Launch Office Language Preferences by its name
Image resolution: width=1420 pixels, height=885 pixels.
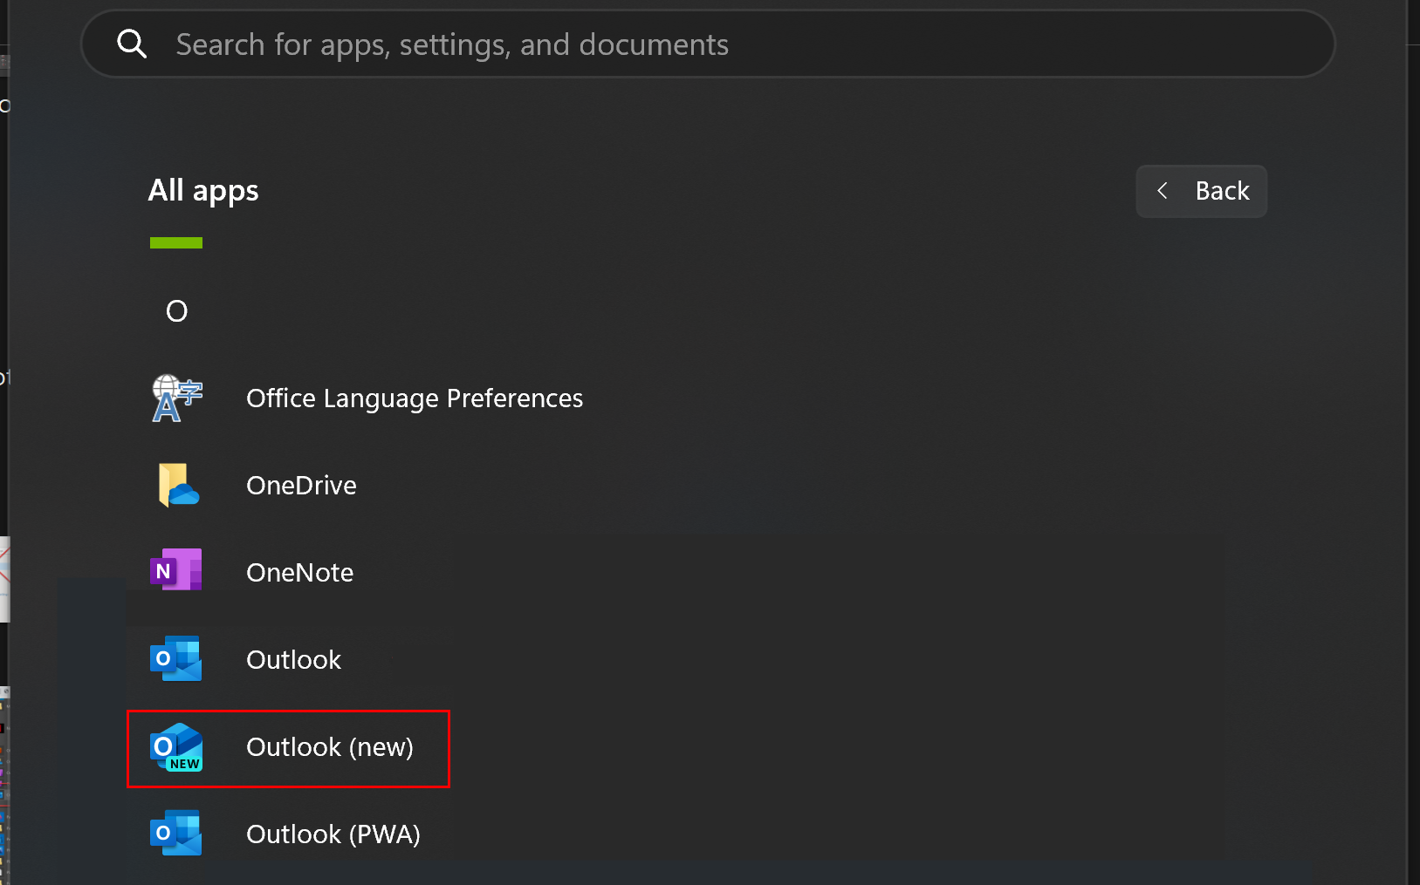click(x=415, y=398)
